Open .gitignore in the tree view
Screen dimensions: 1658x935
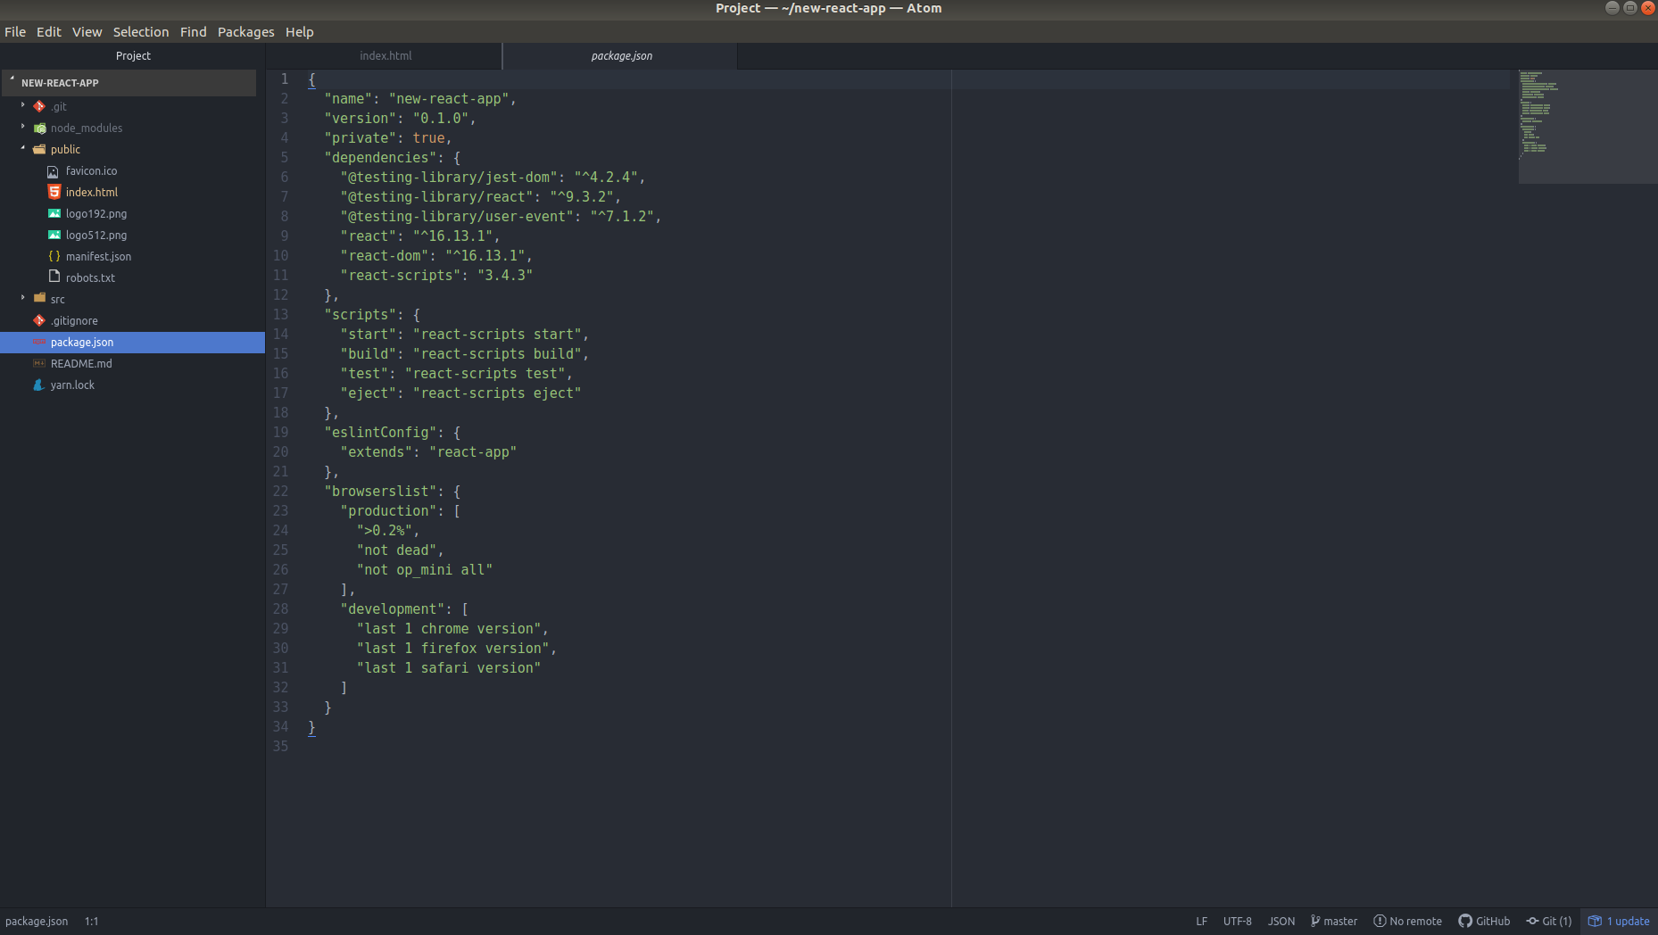[74, 320]
